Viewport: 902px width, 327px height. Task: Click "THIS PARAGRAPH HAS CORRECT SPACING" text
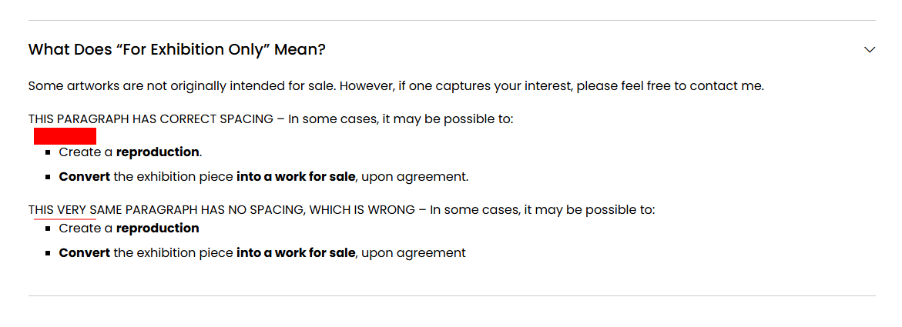click(x=151, y=119)
